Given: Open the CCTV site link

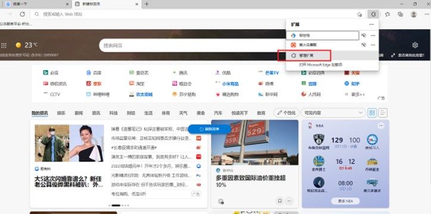Looking at the screenshot, I should [x=52, y=95].
